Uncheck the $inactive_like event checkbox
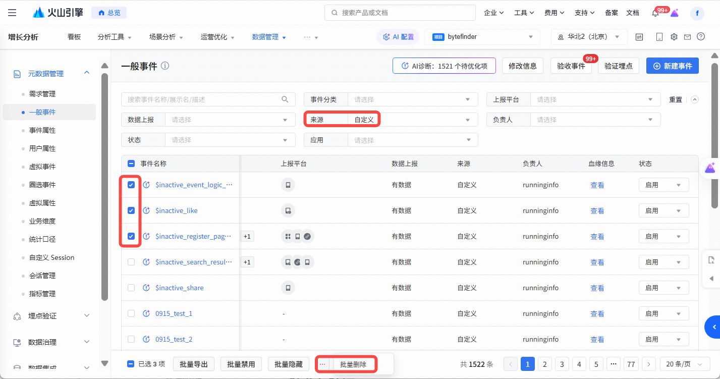Viewport: 720px width, 379px height. click(x=131, y=210)
